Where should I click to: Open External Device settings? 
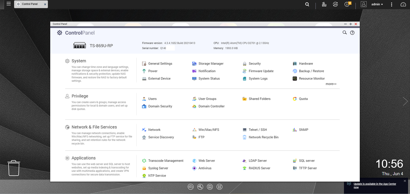click(156, 78)
